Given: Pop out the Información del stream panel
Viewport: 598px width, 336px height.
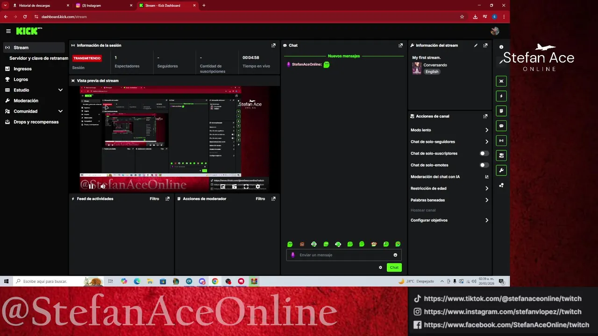Looking at the screenshot, I should point(485,45).
